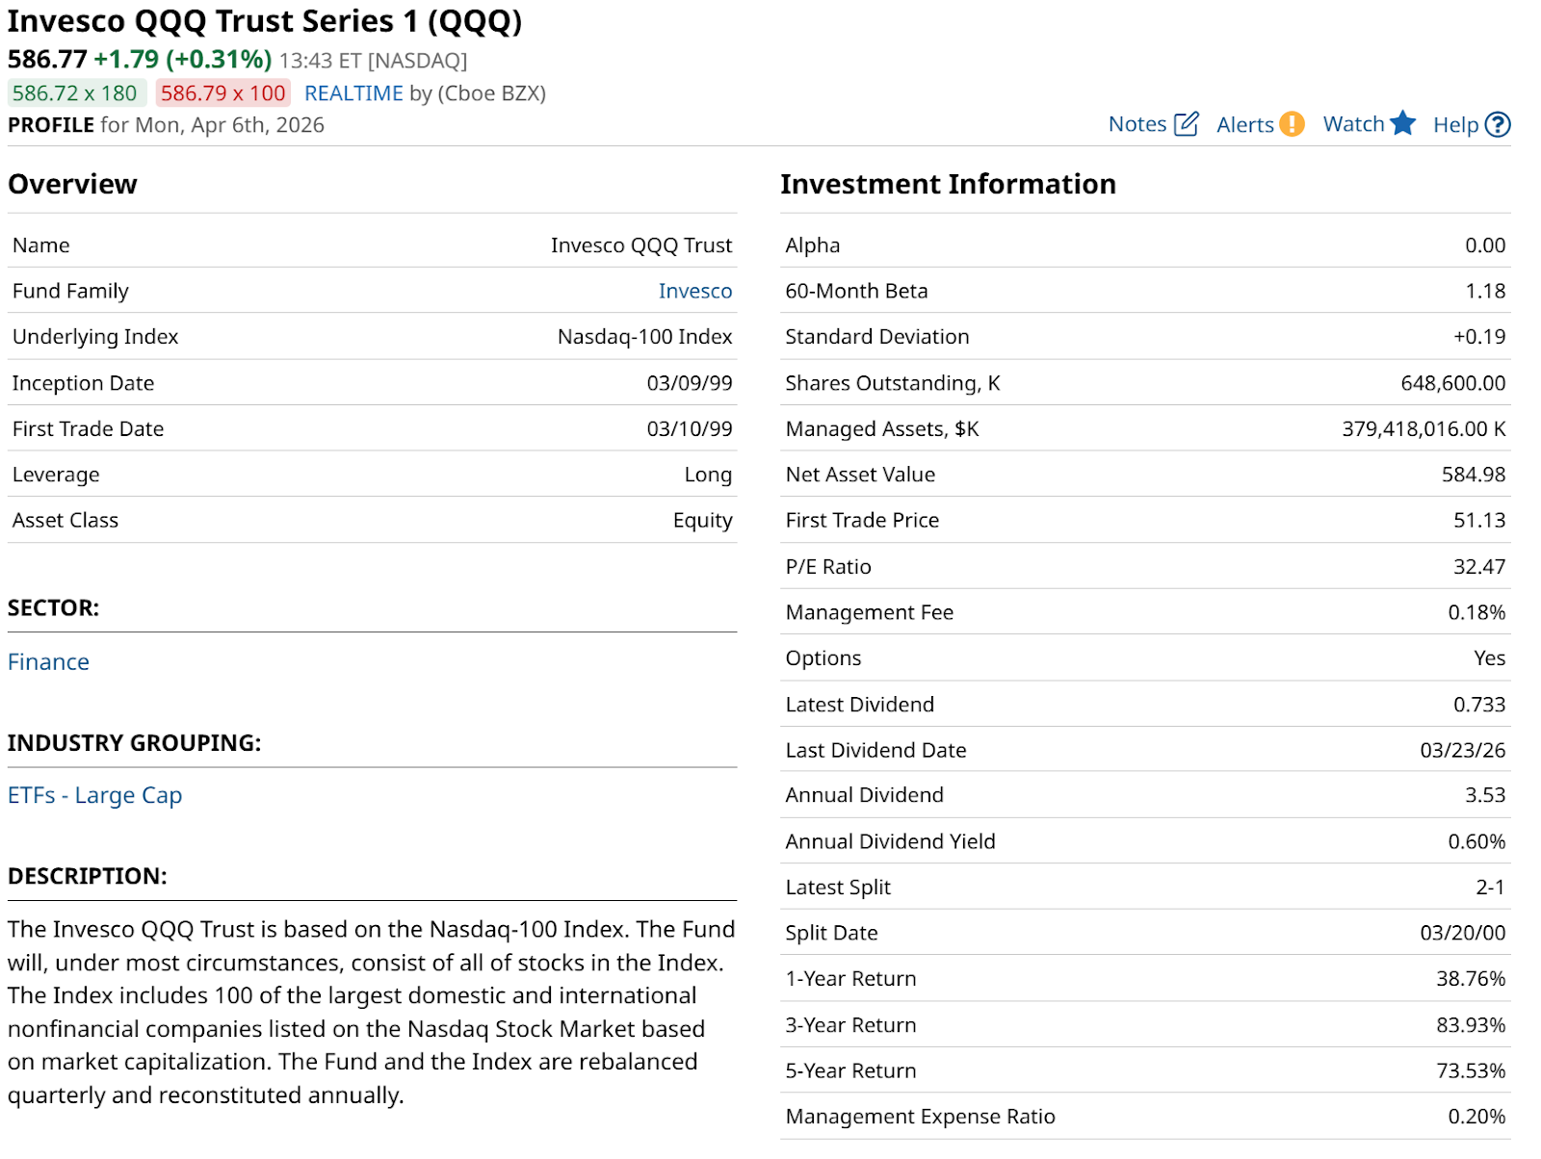Open the Alerts link text
1541x1159 pixels.
tap(1244, 125)
